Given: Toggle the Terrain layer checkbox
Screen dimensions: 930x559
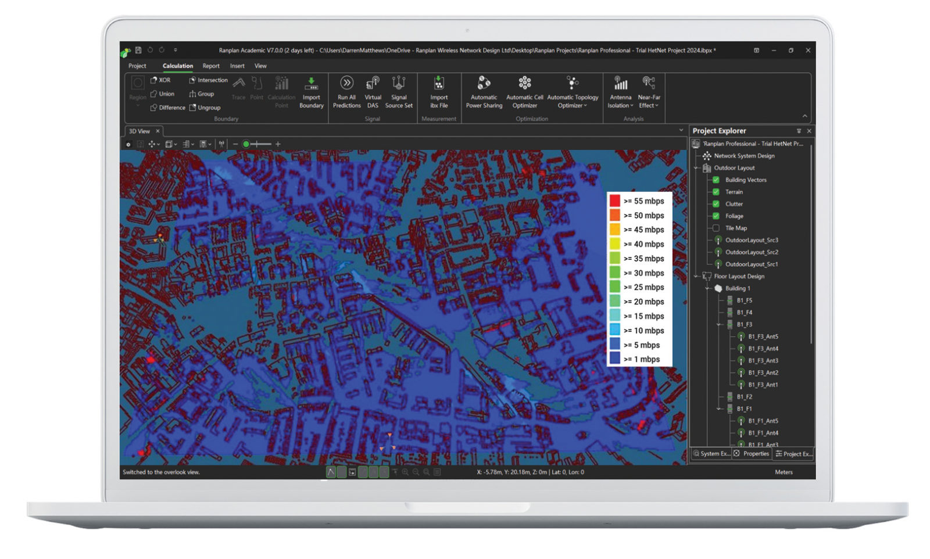Looking at the screenshot, I should pyautogui.click(x=716, y=192).
